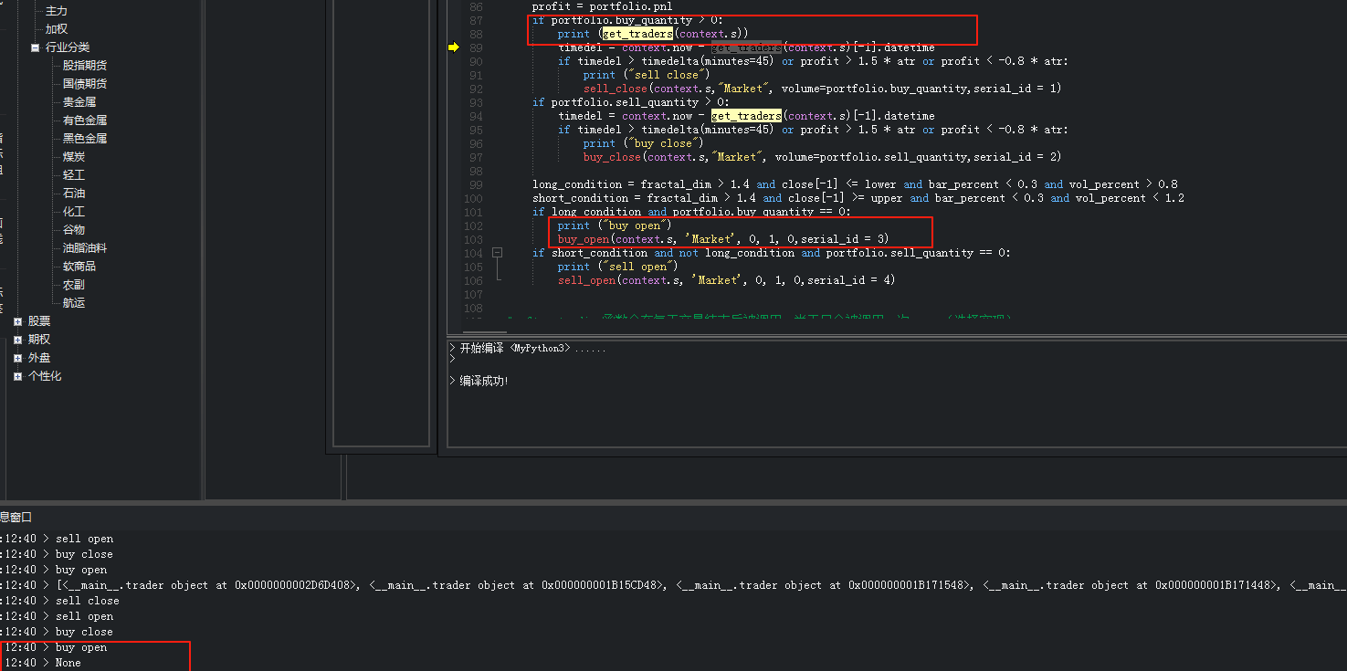Expand the 个性化 tree node
Screen dimensions: 1347x671
[x=17, y=376]
